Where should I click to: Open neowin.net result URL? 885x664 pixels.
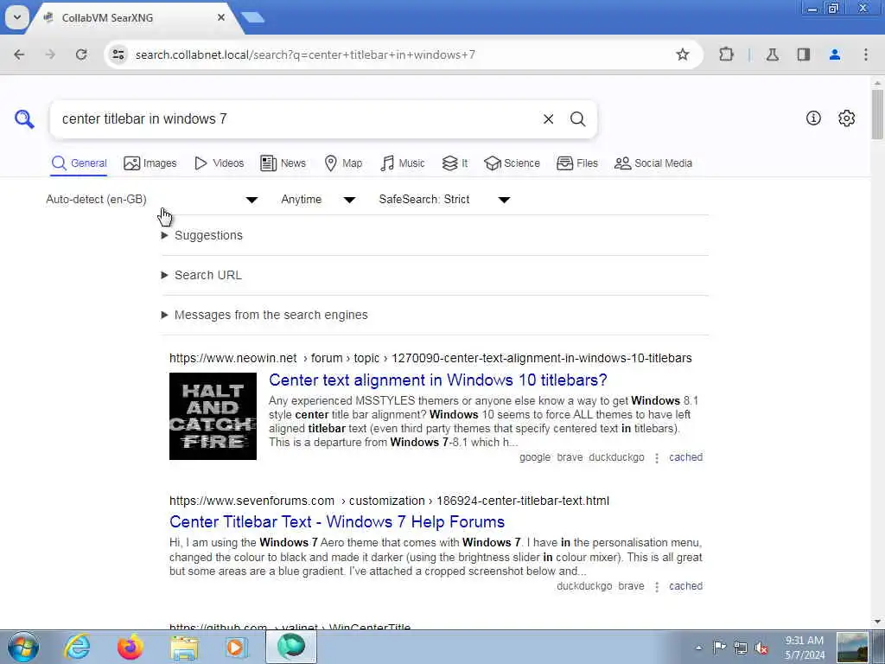[x=430, y=358]
